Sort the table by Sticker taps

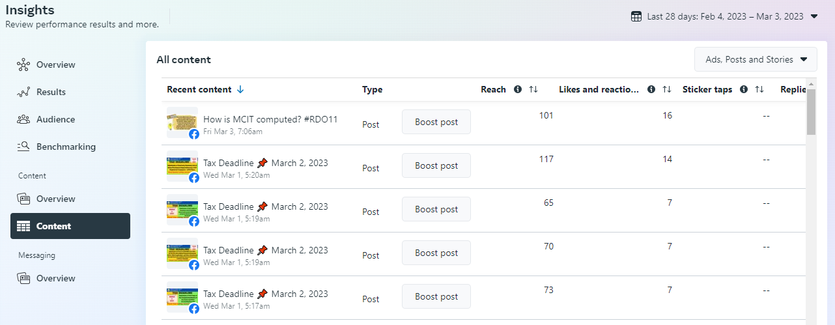coord(759,89)
